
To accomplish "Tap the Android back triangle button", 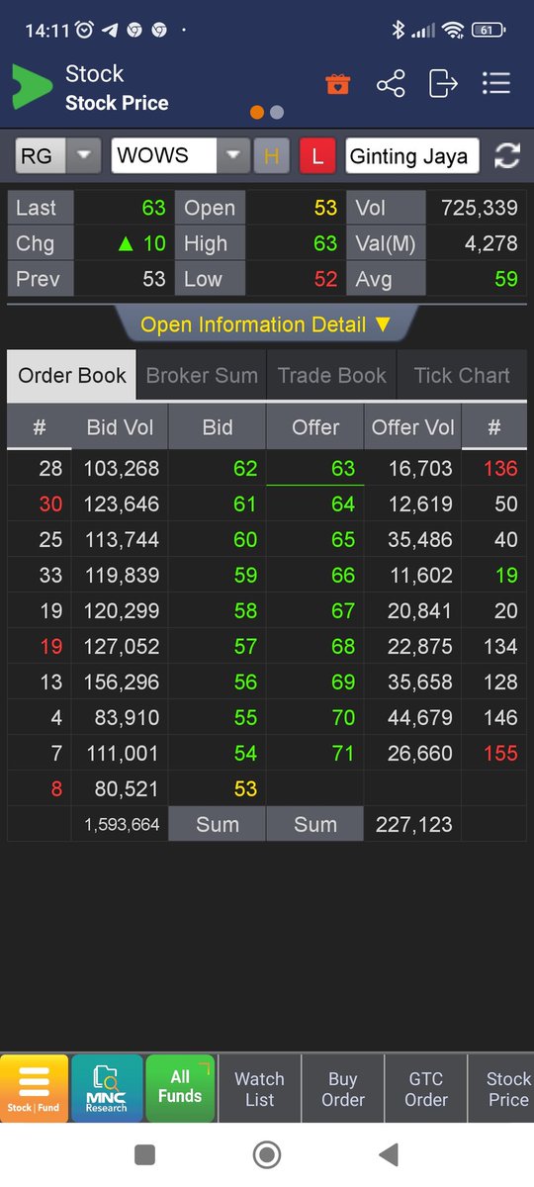I will pos(389,1154).
